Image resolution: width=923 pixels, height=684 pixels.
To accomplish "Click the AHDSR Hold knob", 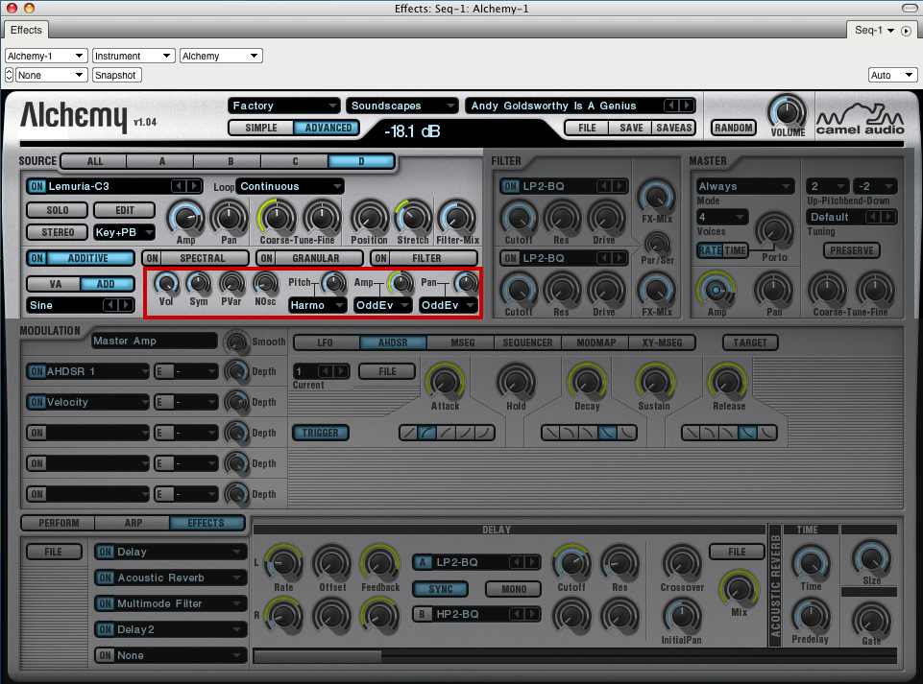I will pyautogui.click(x=516, y=382).
